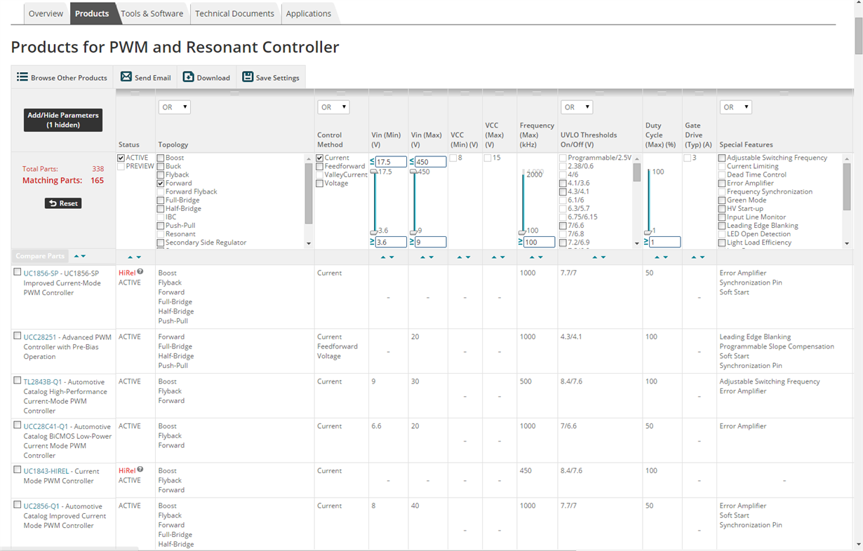Open the Control Method OR dropdown
The height and width of the screenshot is (551, 863).
click(333, 107)
